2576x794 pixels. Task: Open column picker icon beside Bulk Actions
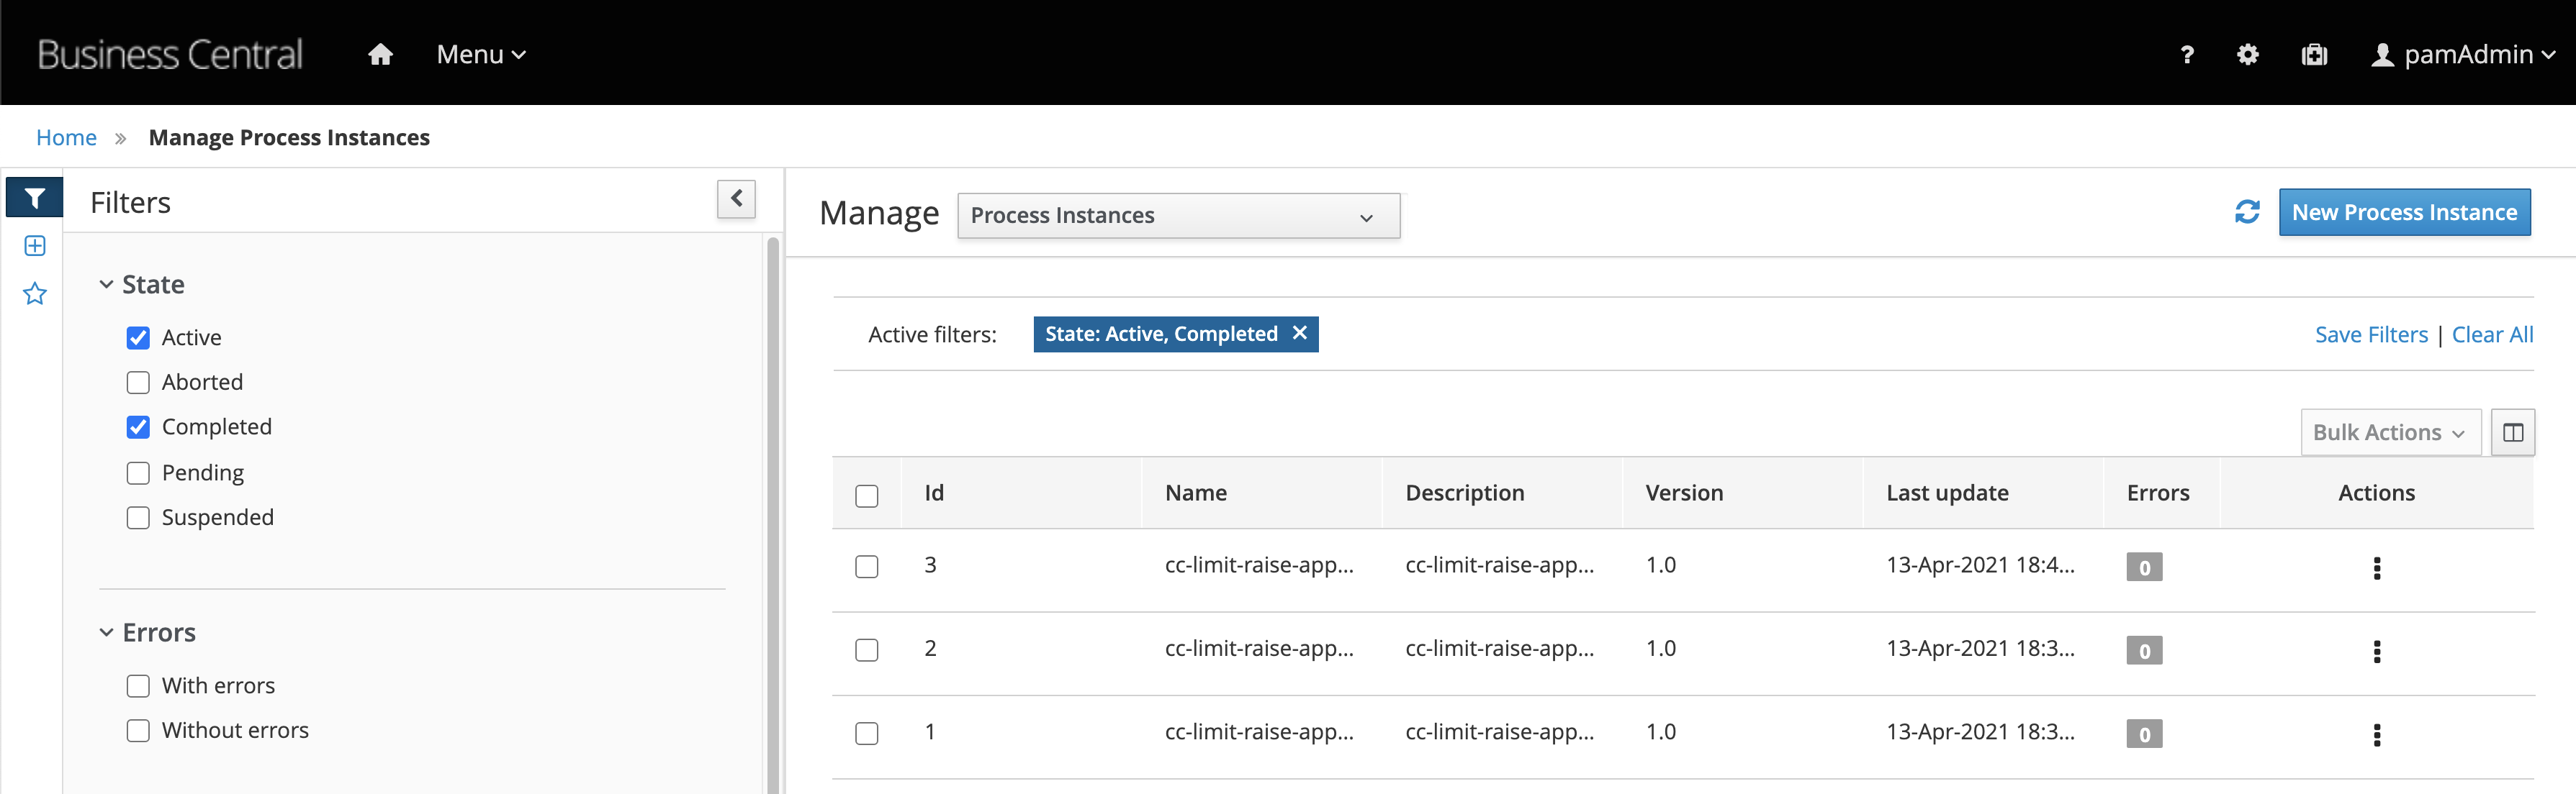[2512, 432]
